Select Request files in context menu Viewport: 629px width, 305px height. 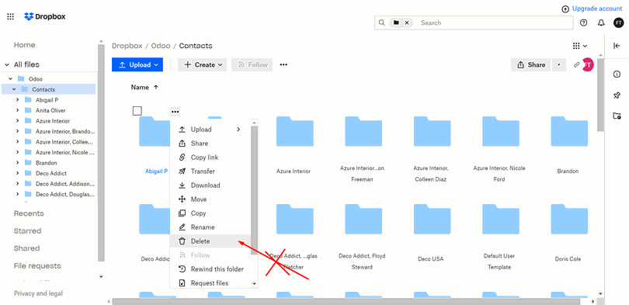tap(210, 283)
